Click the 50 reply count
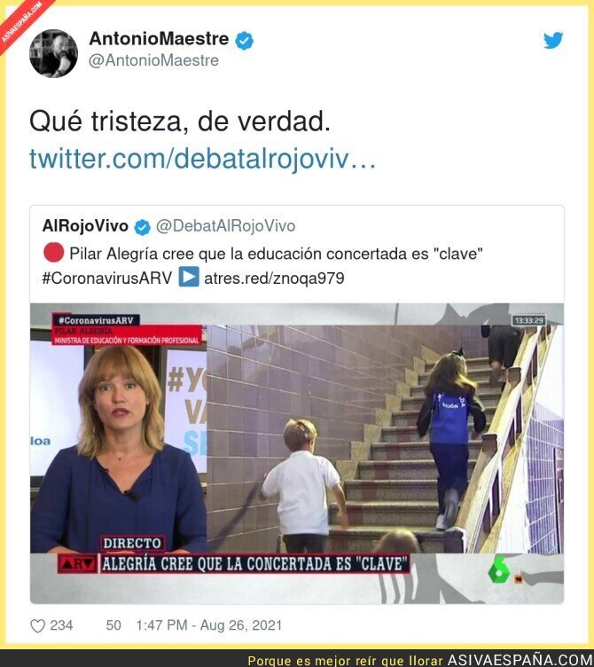The height and width of the screenshot is (667, 594). [x=113, y=625]
